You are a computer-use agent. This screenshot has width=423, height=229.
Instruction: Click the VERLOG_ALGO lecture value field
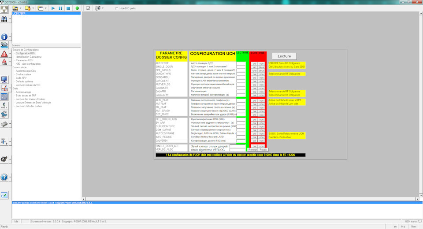tap(237, 150)
